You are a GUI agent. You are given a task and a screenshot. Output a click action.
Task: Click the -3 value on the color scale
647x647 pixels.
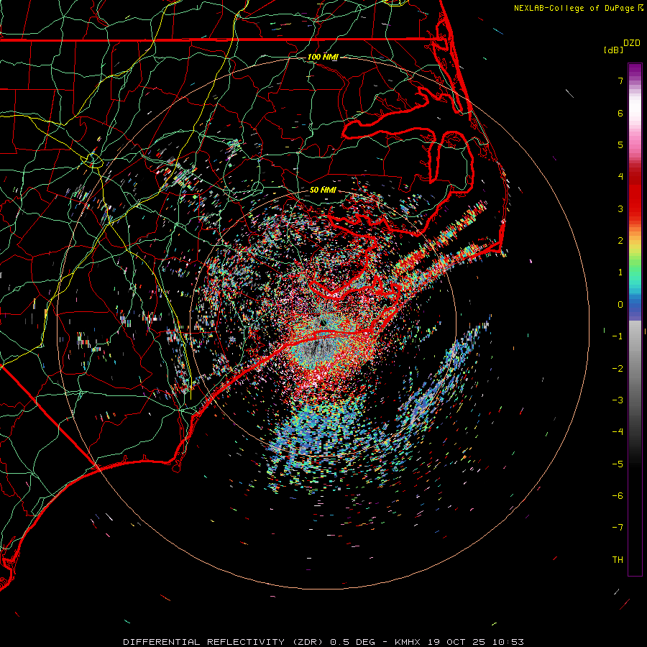pyautogui.click(x=618, y=400)
